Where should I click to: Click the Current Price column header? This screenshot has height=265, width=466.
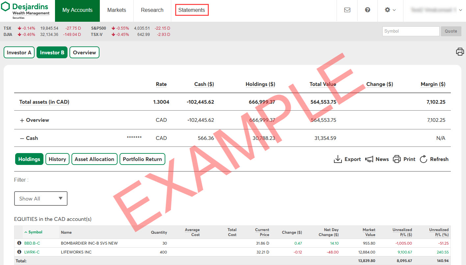tap(262, 232)
